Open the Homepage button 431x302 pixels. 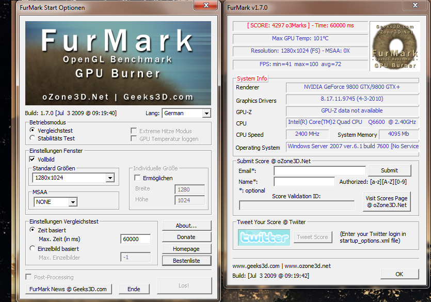[187, 249]
